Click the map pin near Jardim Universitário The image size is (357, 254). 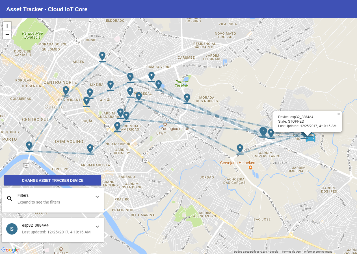(x=240, y=148)
